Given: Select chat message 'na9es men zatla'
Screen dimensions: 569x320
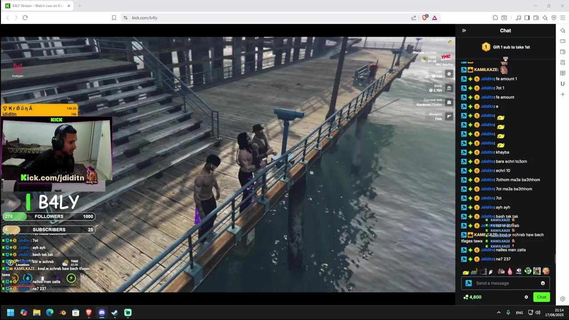Looking at the screenshot, I should coord(511,250).
